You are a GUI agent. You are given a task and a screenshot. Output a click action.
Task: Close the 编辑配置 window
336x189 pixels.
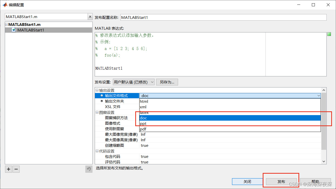click(328, 5)
